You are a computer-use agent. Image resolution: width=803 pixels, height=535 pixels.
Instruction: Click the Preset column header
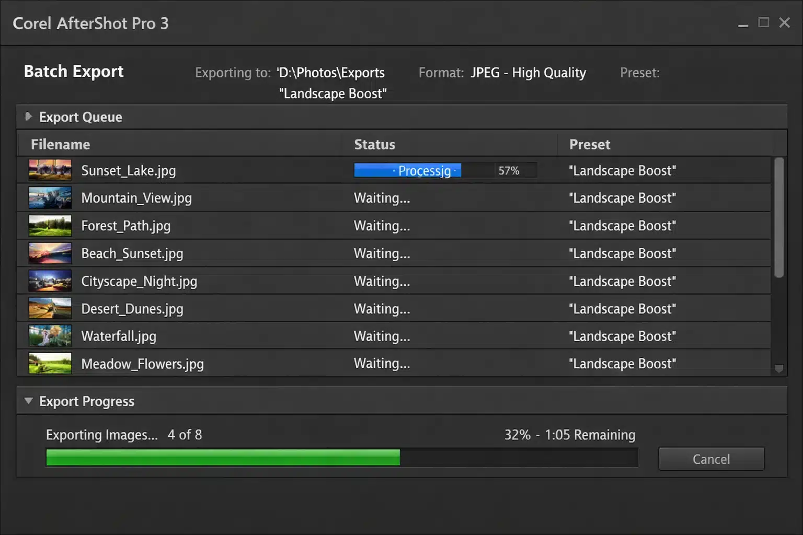point(590,144)
